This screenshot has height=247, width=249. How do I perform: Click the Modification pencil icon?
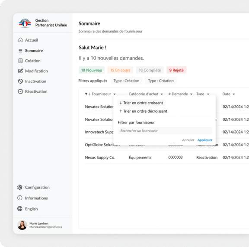click(20, 71)
